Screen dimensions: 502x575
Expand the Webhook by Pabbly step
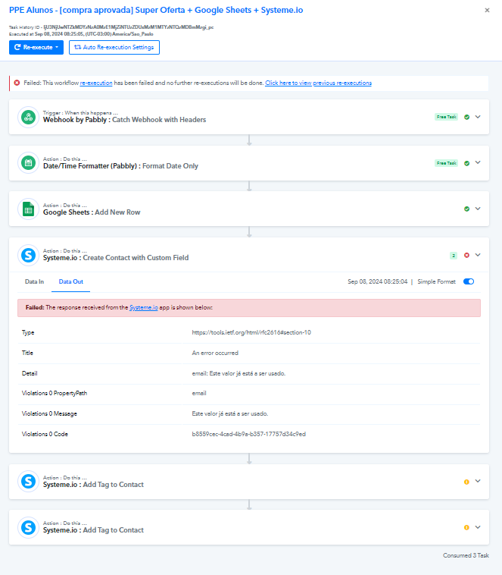478,117
